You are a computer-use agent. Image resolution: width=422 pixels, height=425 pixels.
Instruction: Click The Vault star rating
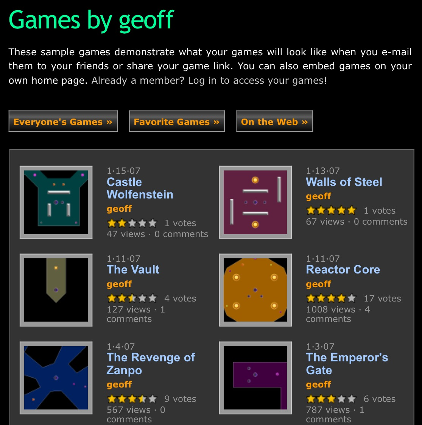click(x=132, y=298)
